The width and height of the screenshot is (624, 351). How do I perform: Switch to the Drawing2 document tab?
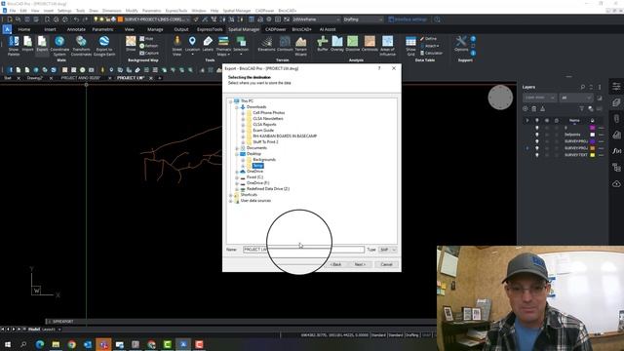[35, 78]
